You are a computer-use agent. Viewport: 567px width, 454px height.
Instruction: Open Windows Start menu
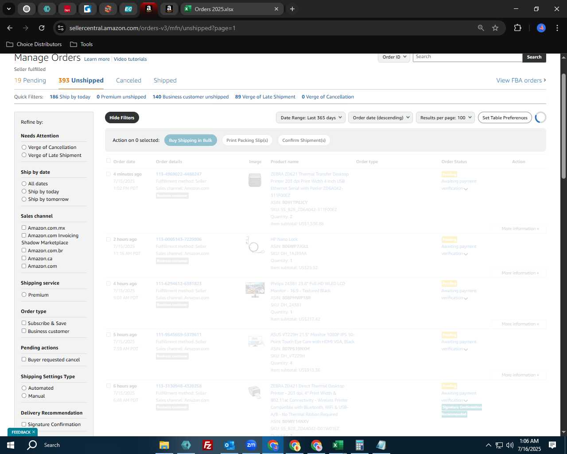pos(11,445)
